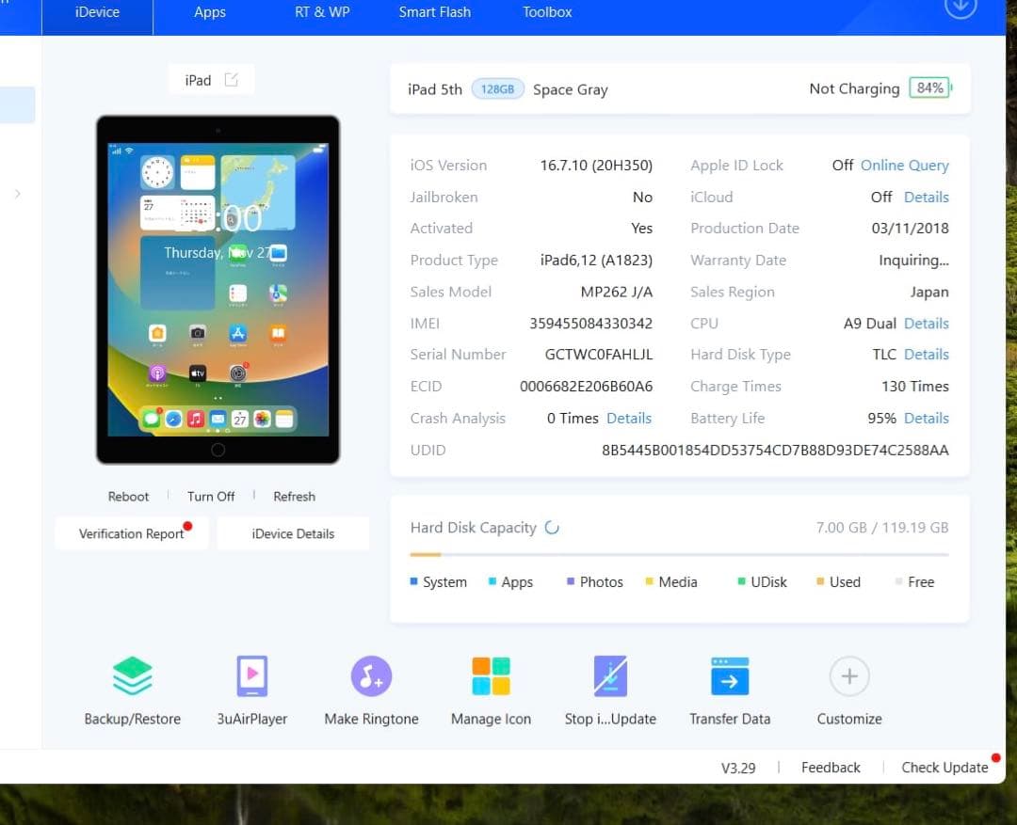Click the download arrow in the top bar
The width and height of the screenshot is (1017, 825).
(960, 7)
